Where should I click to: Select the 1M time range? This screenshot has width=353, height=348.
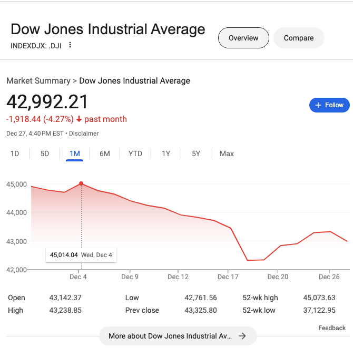(x=75, y=153)
